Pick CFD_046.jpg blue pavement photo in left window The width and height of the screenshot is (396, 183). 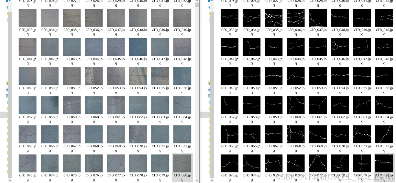point(138,47)
